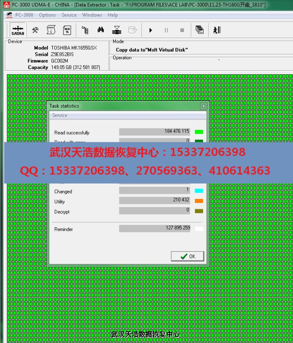The height and width of the screenshot is (343, 293).
Task: Click the exit running man icon
Action: click(217, 30)
